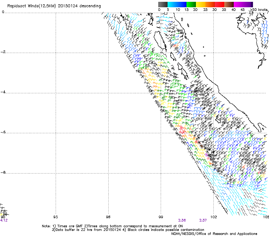Click the latitude axis label "-2"

[x=3, y=52]
